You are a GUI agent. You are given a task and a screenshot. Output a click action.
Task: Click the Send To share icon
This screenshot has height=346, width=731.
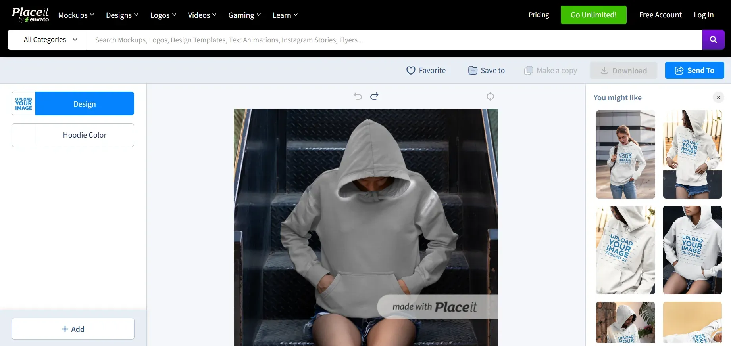click(679, 71)
